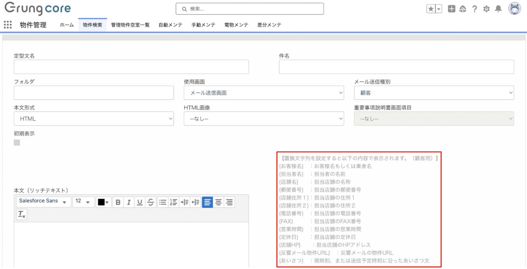
Task: Click the Bold formatting icon
Action: pos(118,203)
